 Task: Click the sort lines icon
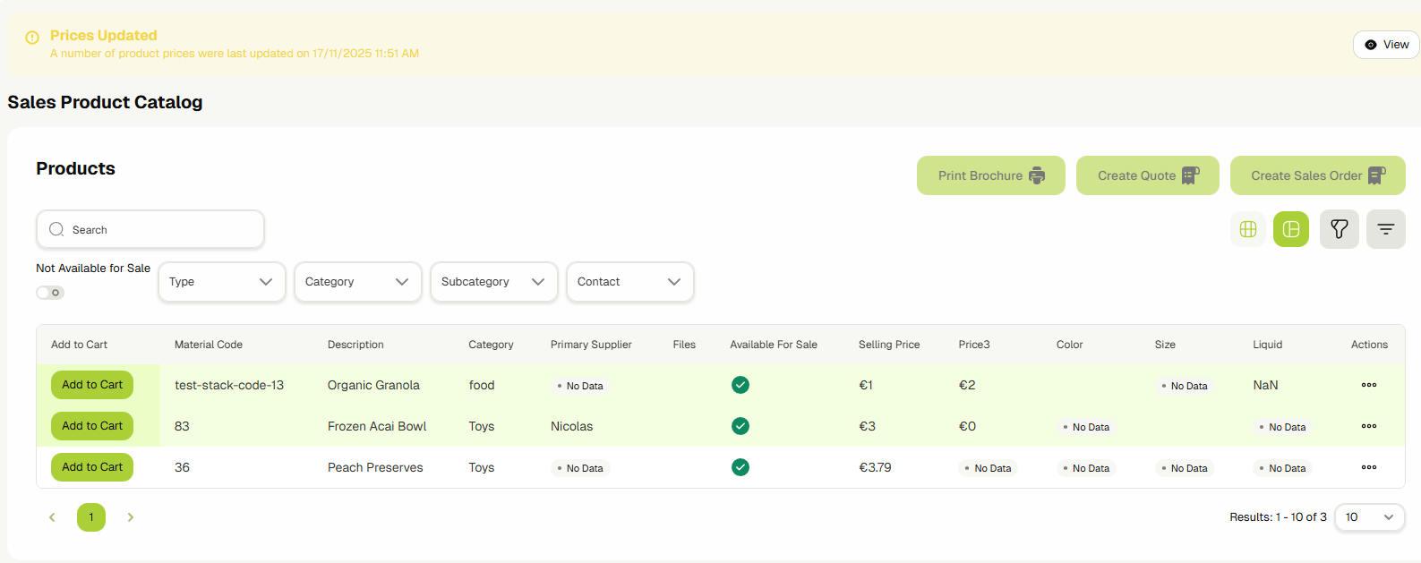1386,229
